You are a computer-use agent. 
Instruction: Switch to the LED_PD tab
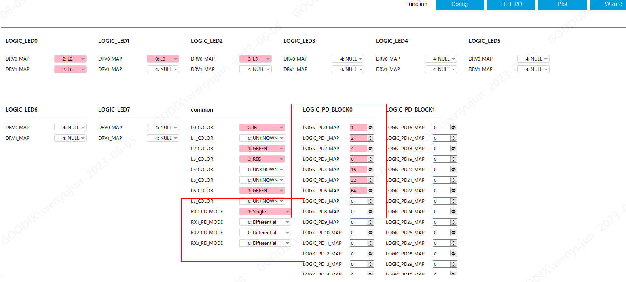point(511,4)
